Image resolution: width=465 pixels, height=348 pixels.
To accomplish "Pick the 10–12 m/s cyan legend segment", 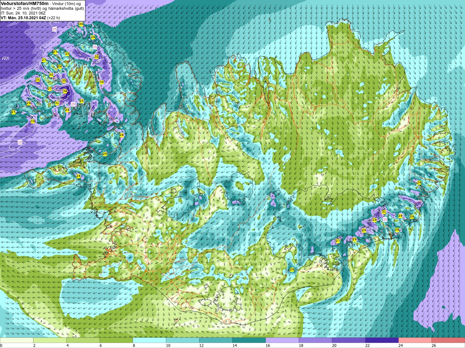I will (183, 340).
